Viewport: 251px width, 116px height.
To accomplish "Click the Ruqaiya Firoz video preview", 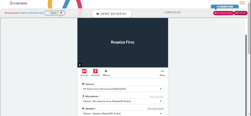I will coord(123,43).
